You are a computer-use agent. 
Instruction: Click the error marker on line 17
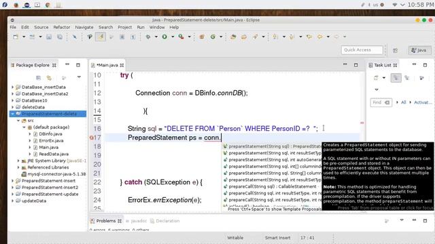click(x=92, y=138)
